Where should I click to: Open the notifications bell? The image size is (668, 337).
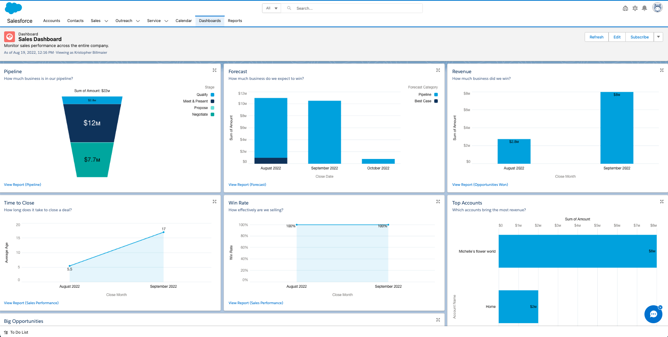[644, 8]
